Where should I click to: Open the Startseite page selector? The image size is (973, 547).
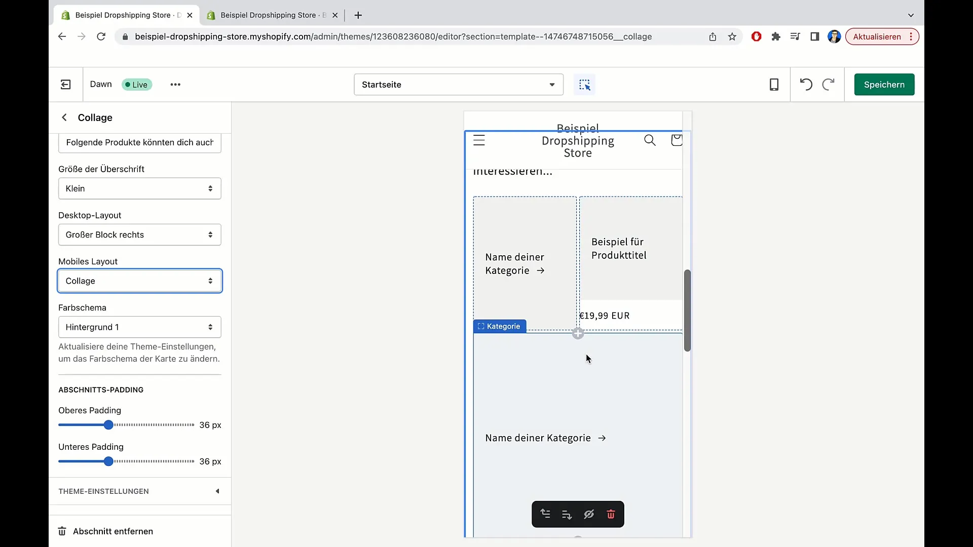coord(458,85)
